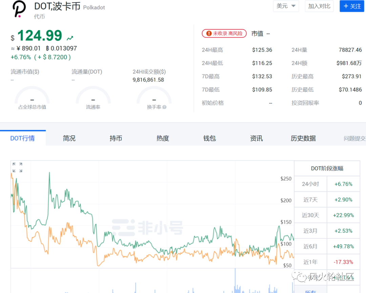
Task: Click the 问题提交 link
Action: point(354,139)
